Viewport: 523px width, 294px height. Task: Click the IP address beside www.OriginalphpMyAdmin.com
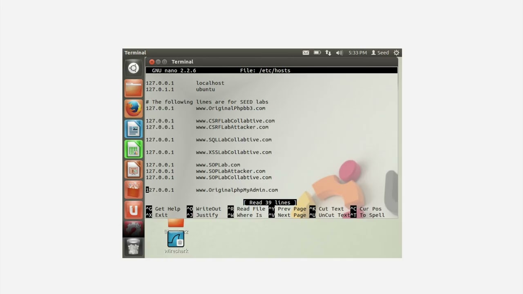coord(160,190)
